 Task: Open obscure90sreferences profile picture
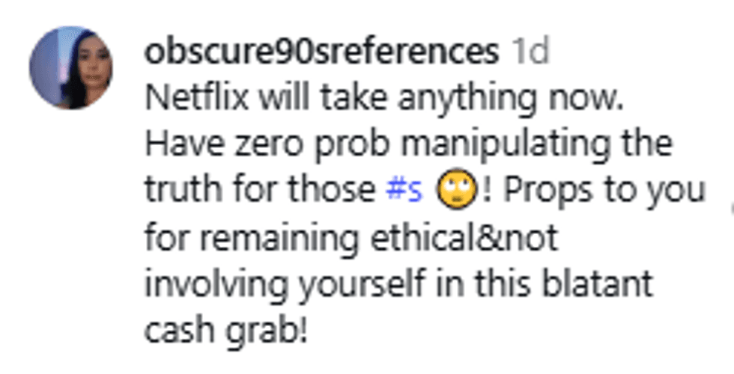tap(71, 68)
